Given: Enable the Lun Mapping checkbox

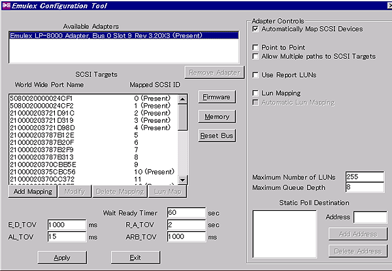Looking at the screenshot, I should pos(255,93).
